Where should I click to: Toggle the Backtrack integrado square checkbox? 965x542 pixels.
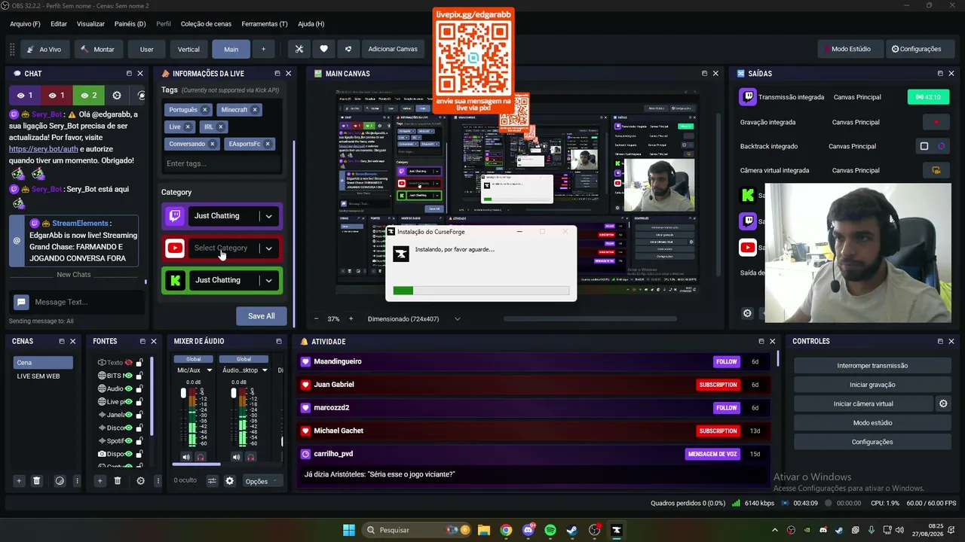pyautogui.click(x=924, y=146)
